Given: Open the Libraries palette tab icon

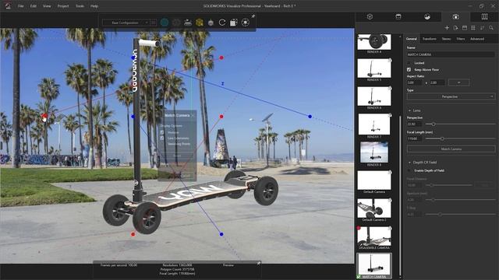Looking at the screenshot, I should pos(484,17).
